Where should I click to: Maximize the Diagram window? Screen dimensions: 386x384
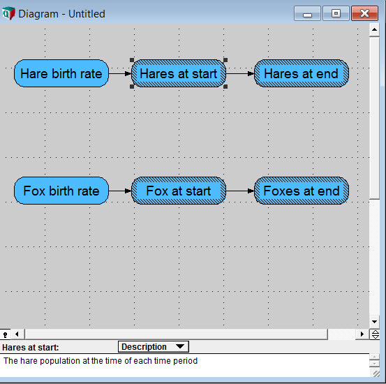click(x=336, y=13)
